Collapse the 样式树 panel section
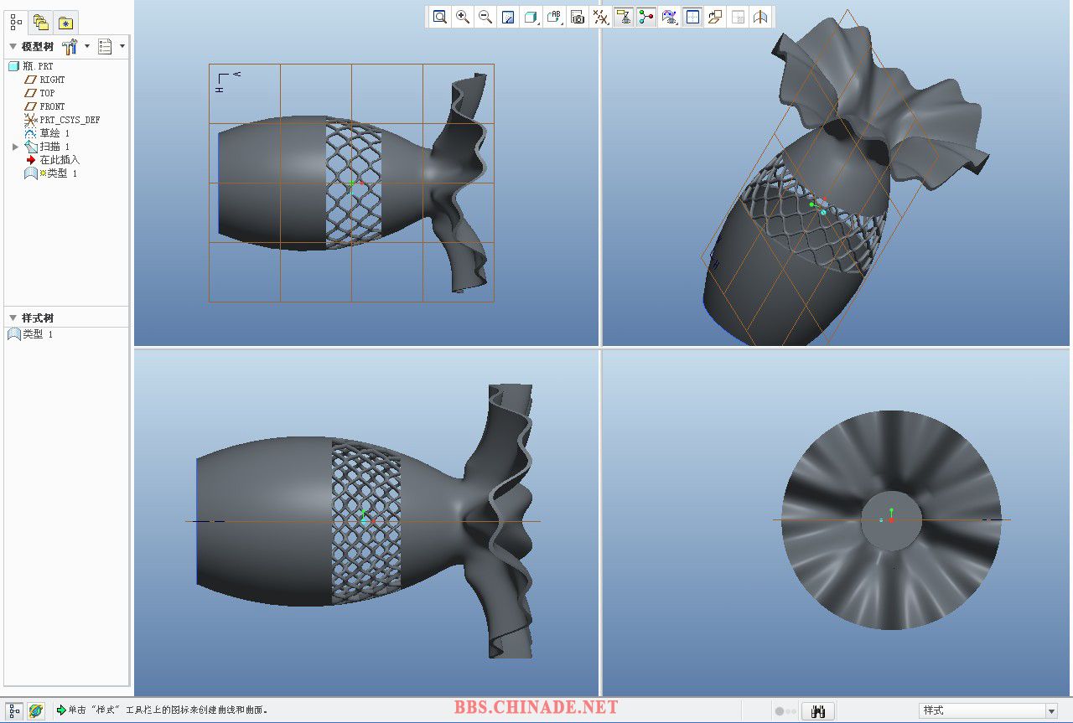Screen dimensions: 1073x723 click(13, 318)
